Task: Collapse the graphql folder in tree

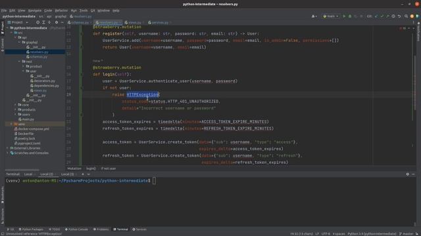Action: [x=19, y=42]
